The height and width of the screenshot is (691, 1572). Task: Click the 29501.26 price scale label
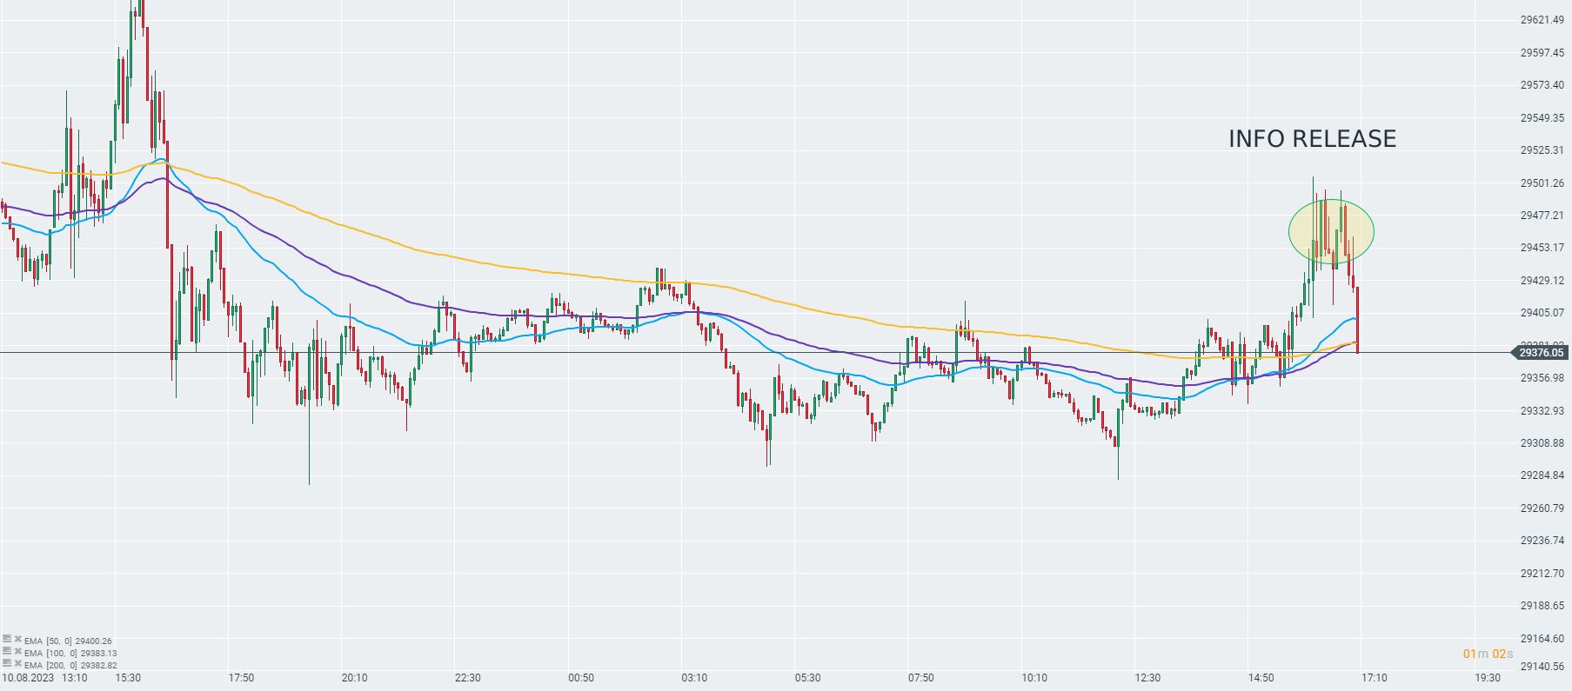pyautogui.click(x=1542, y=183)
